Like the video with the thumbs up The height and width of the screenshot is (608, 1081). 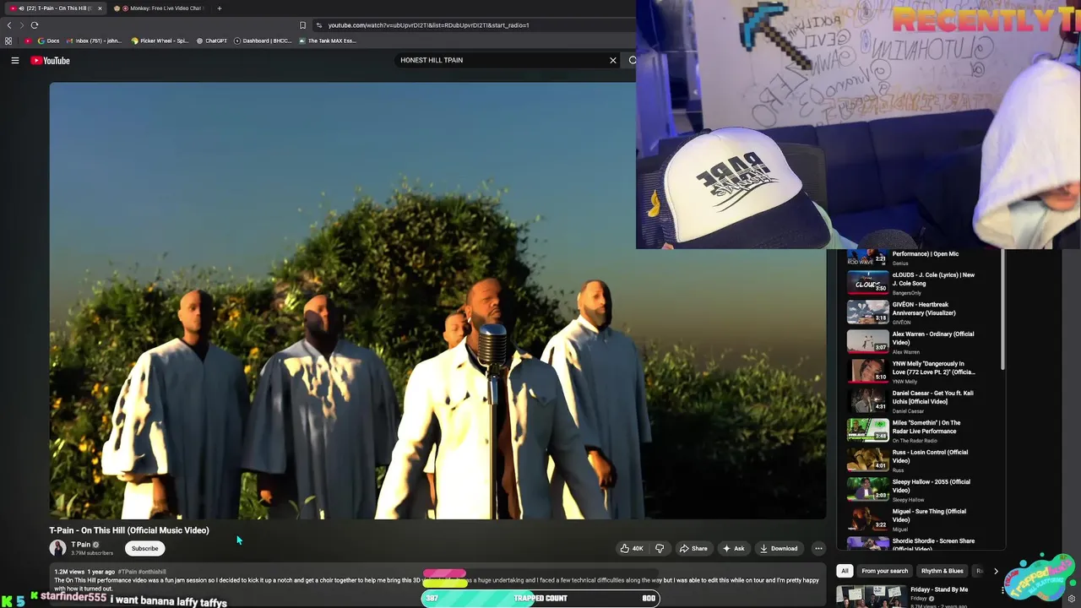point(632,548)
